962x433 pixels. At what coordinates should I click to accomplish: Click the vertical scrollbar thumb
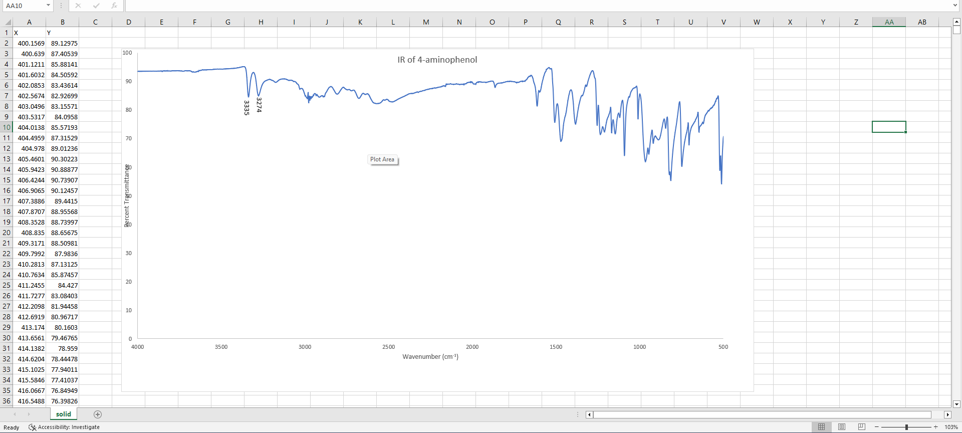click(956, 30)
